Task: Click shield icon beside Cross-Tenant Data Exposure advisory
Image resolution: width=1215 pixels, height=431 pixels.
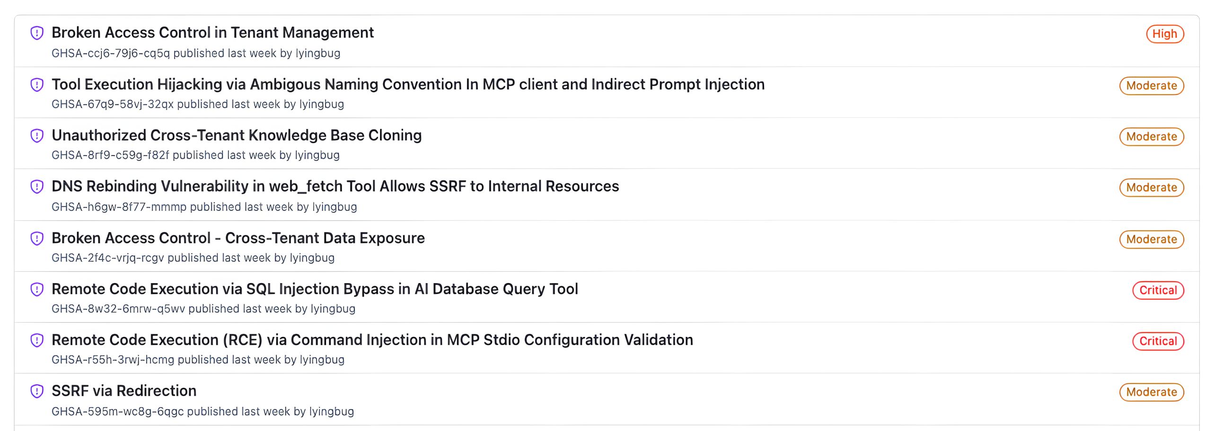Action: 37,238
